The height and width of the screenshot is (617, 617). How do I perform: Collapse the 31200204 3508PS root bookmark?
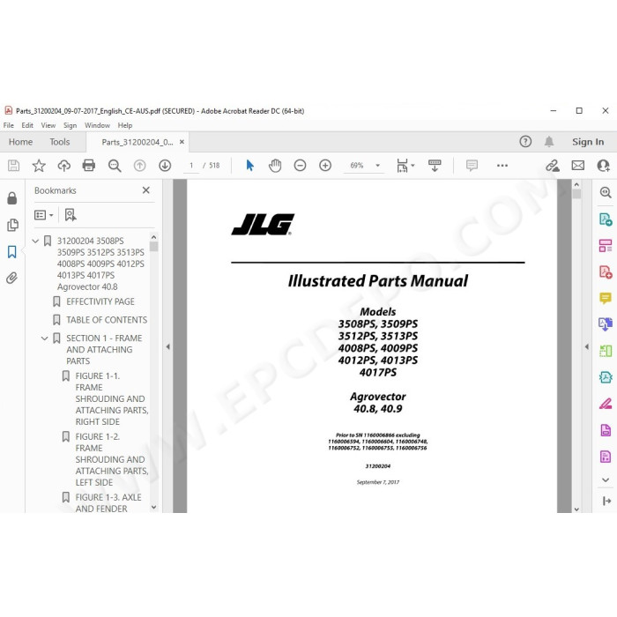35,241
